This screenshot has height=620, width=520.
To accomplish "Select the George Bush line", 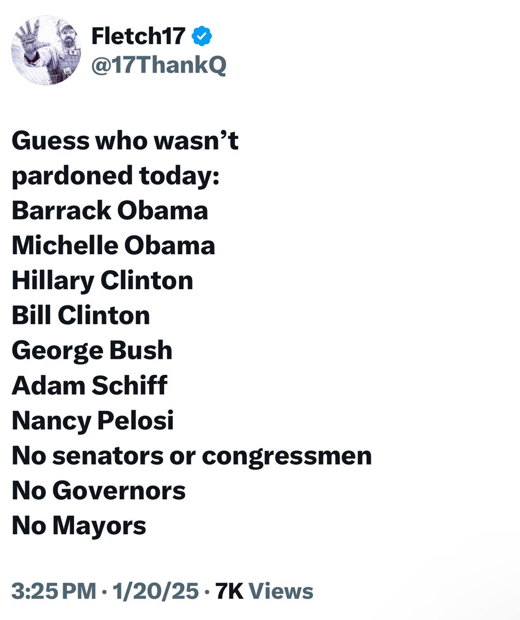I will tap(92, 350).
